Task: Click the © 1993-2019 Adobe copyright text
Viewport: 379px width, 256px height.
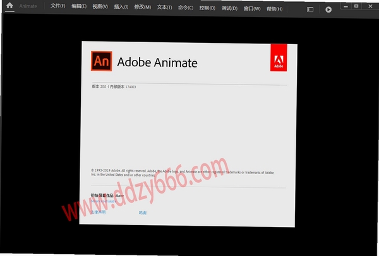Action: click(183, 173)
